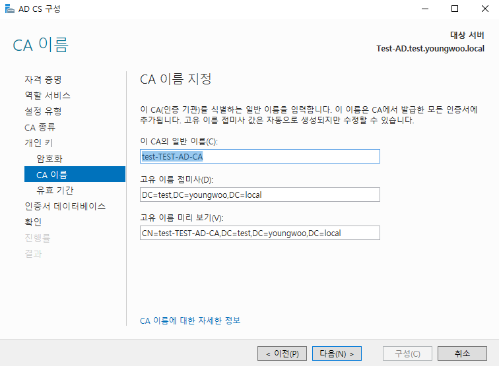Screen dimensions: 499x366
Task: Open the CA 이름에 대한 자세한 정보 link
Action: point(190,320)
